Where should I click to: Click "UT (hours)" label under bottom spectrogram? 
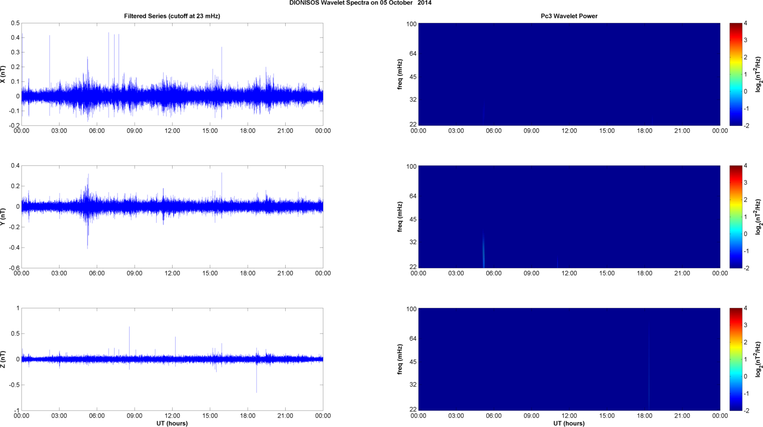point(569,423)
